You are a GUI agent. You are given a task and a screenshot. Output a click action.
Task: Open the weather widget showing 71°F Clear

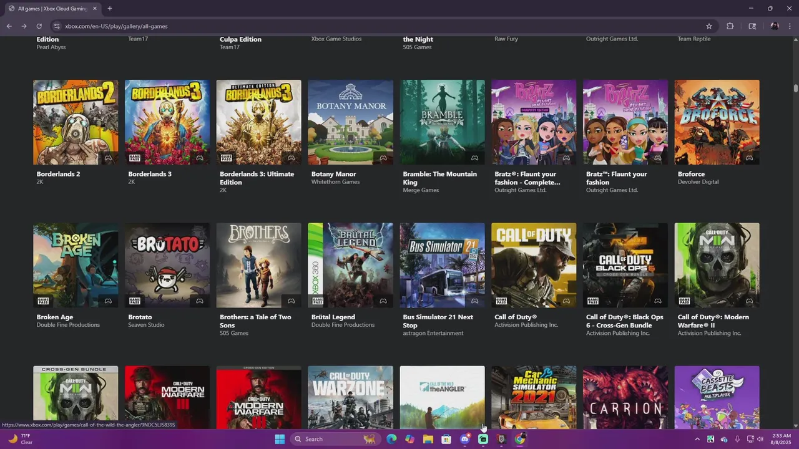19,439
